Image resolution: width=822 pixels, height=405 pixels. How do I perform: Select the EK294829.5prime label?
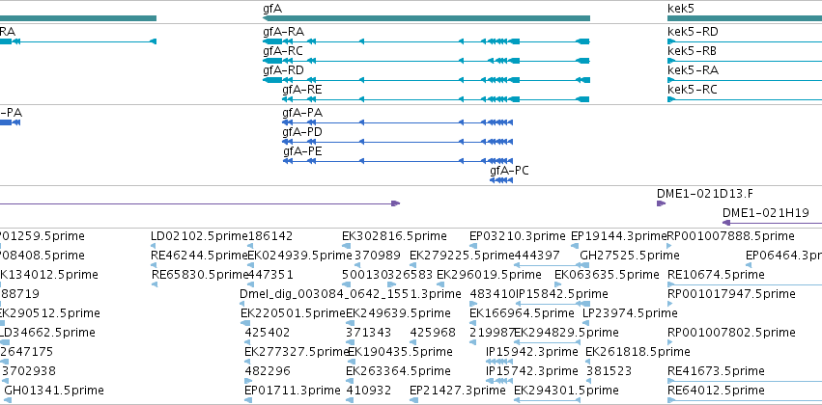tap(566, 333)
